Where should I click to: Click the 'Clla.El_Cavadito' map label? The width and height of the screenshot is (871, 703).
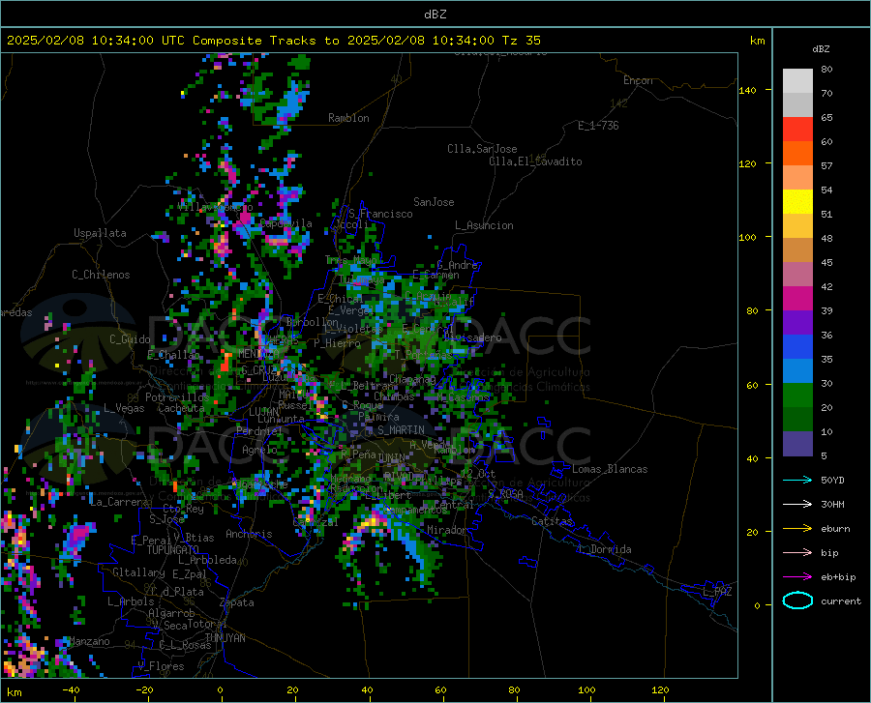tap(535, 161)
